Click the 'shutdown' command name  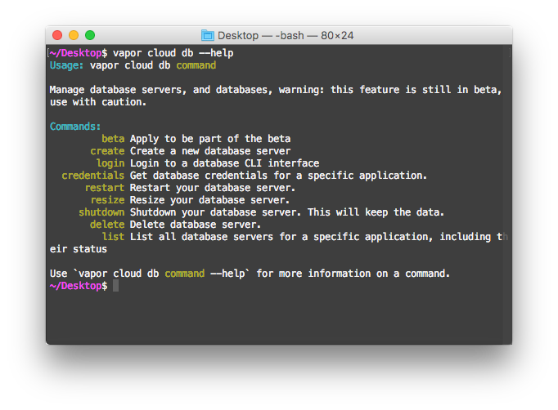[x=101, y=212]
